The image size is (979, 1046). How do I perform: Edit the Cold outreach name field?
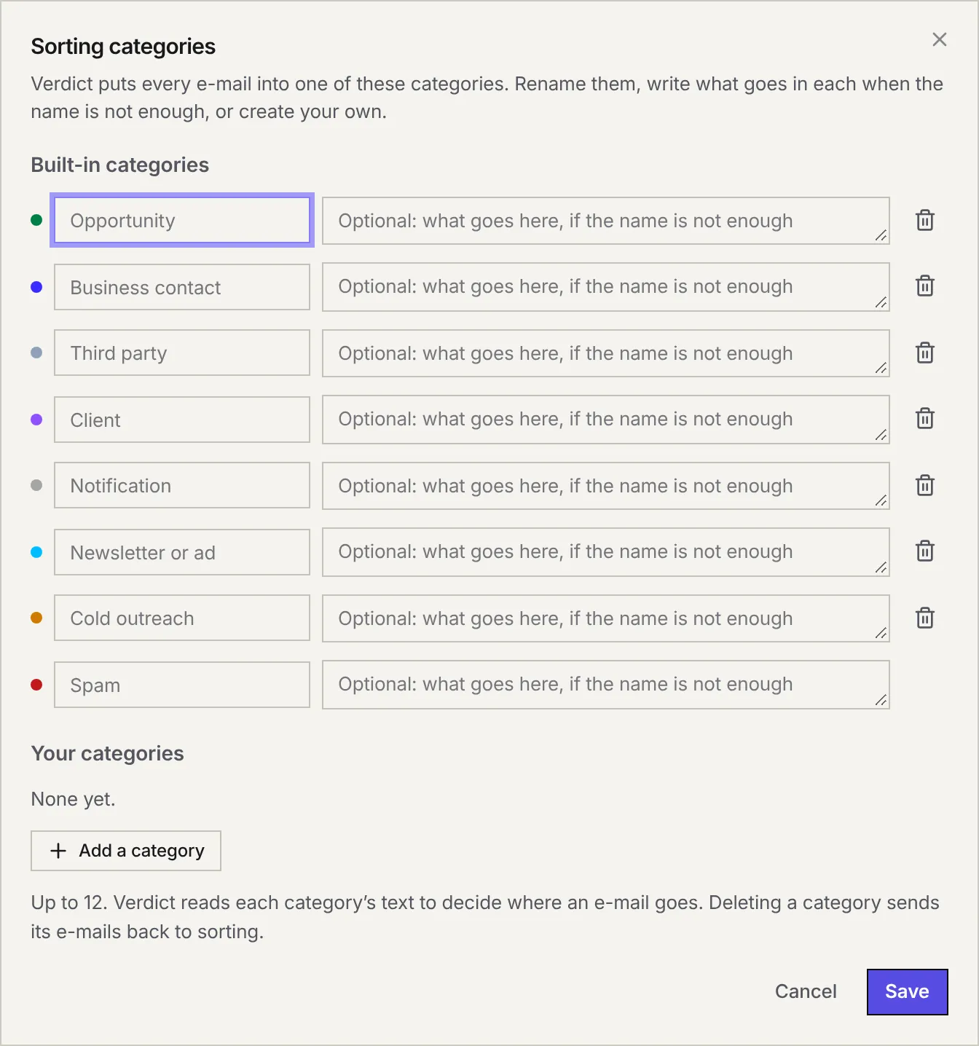pos(182,618)
